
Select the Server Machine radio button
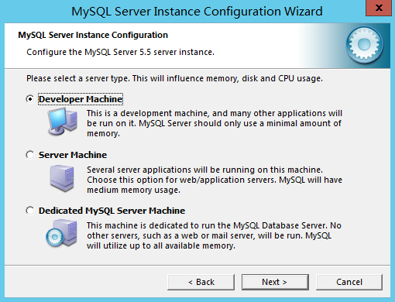point(30,155)
